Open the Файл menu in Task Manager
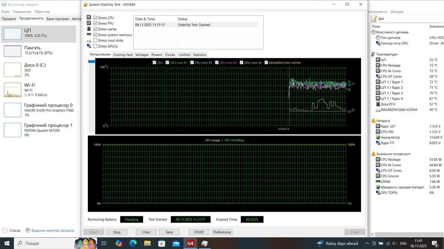Viewport: 444px width, 249px height. (5, 12)
